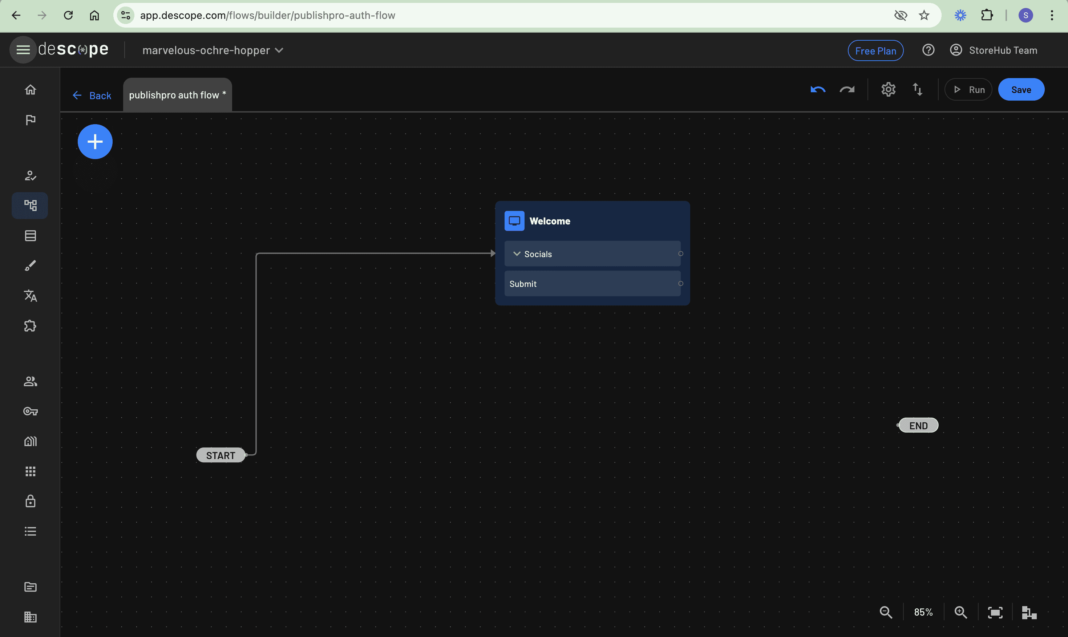Open the Flows icon in sidebar

[x=30, y=206]
